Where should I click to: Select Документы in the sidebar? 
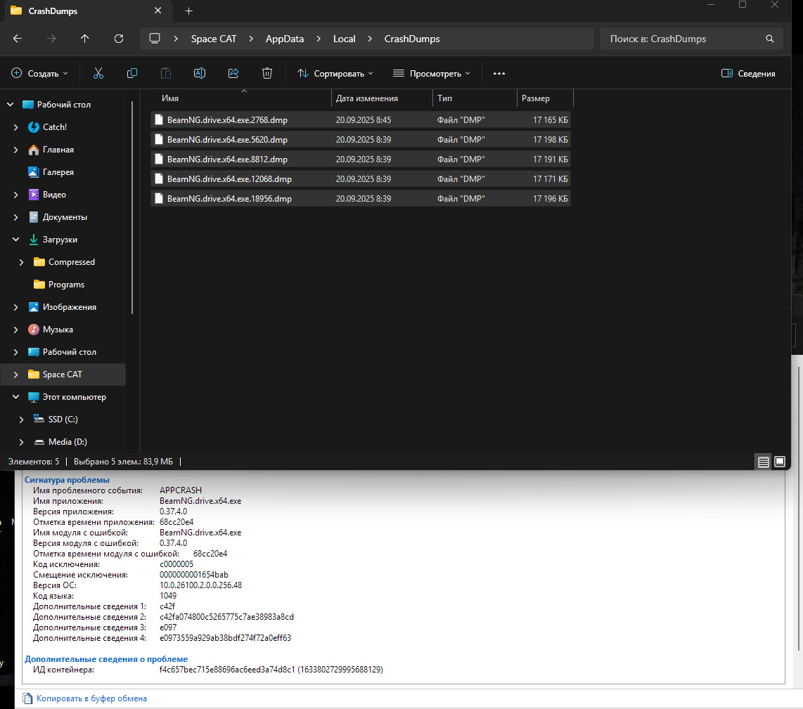coord(65,217)
